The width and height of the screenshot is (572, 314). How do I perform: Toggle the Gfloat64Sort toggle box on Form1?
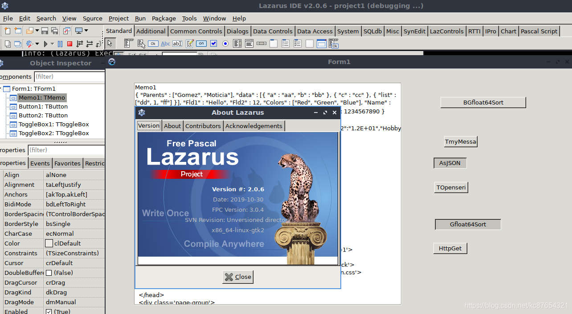tap(468, 225)
